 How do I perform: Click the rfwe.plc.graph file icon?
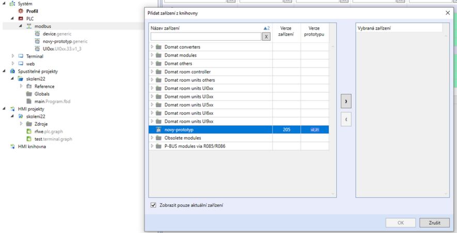click(x=29, y=131)
